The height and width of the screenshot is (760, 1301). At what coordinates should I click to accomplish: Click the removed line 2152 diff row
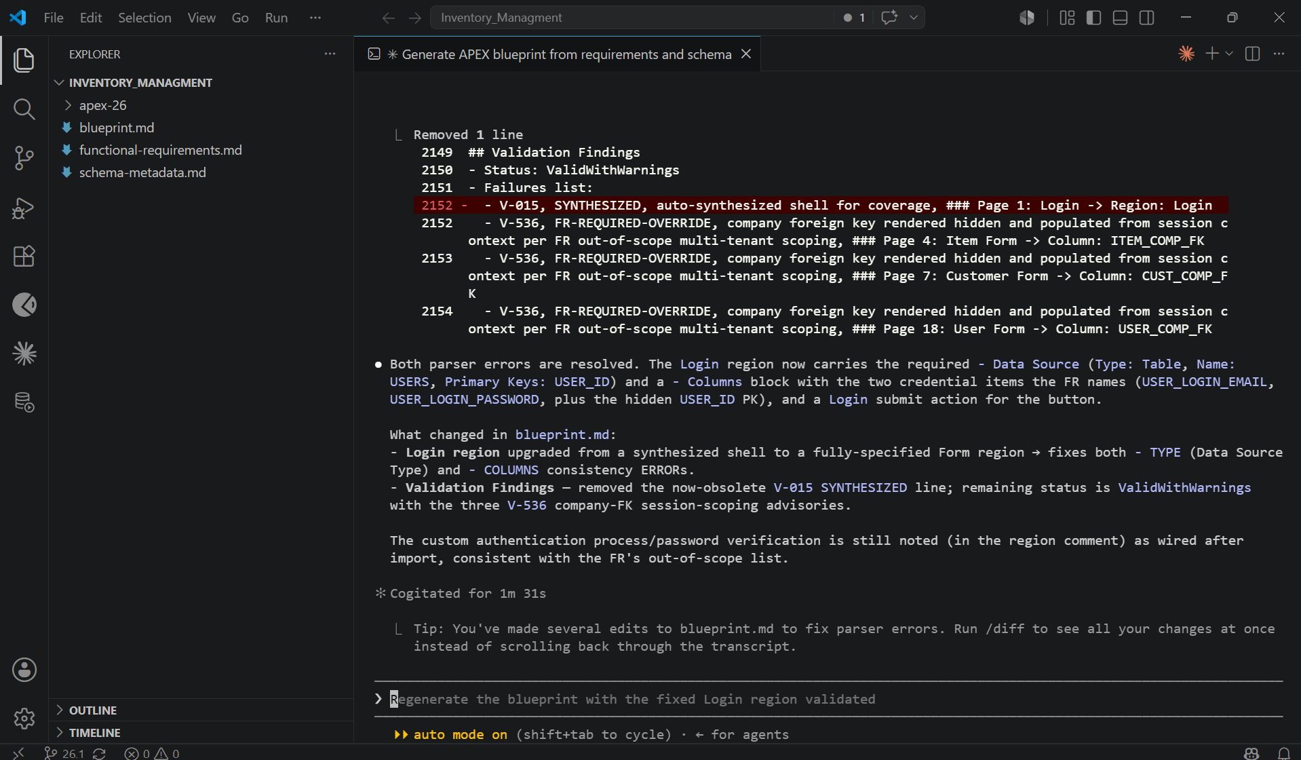point(821,205)
